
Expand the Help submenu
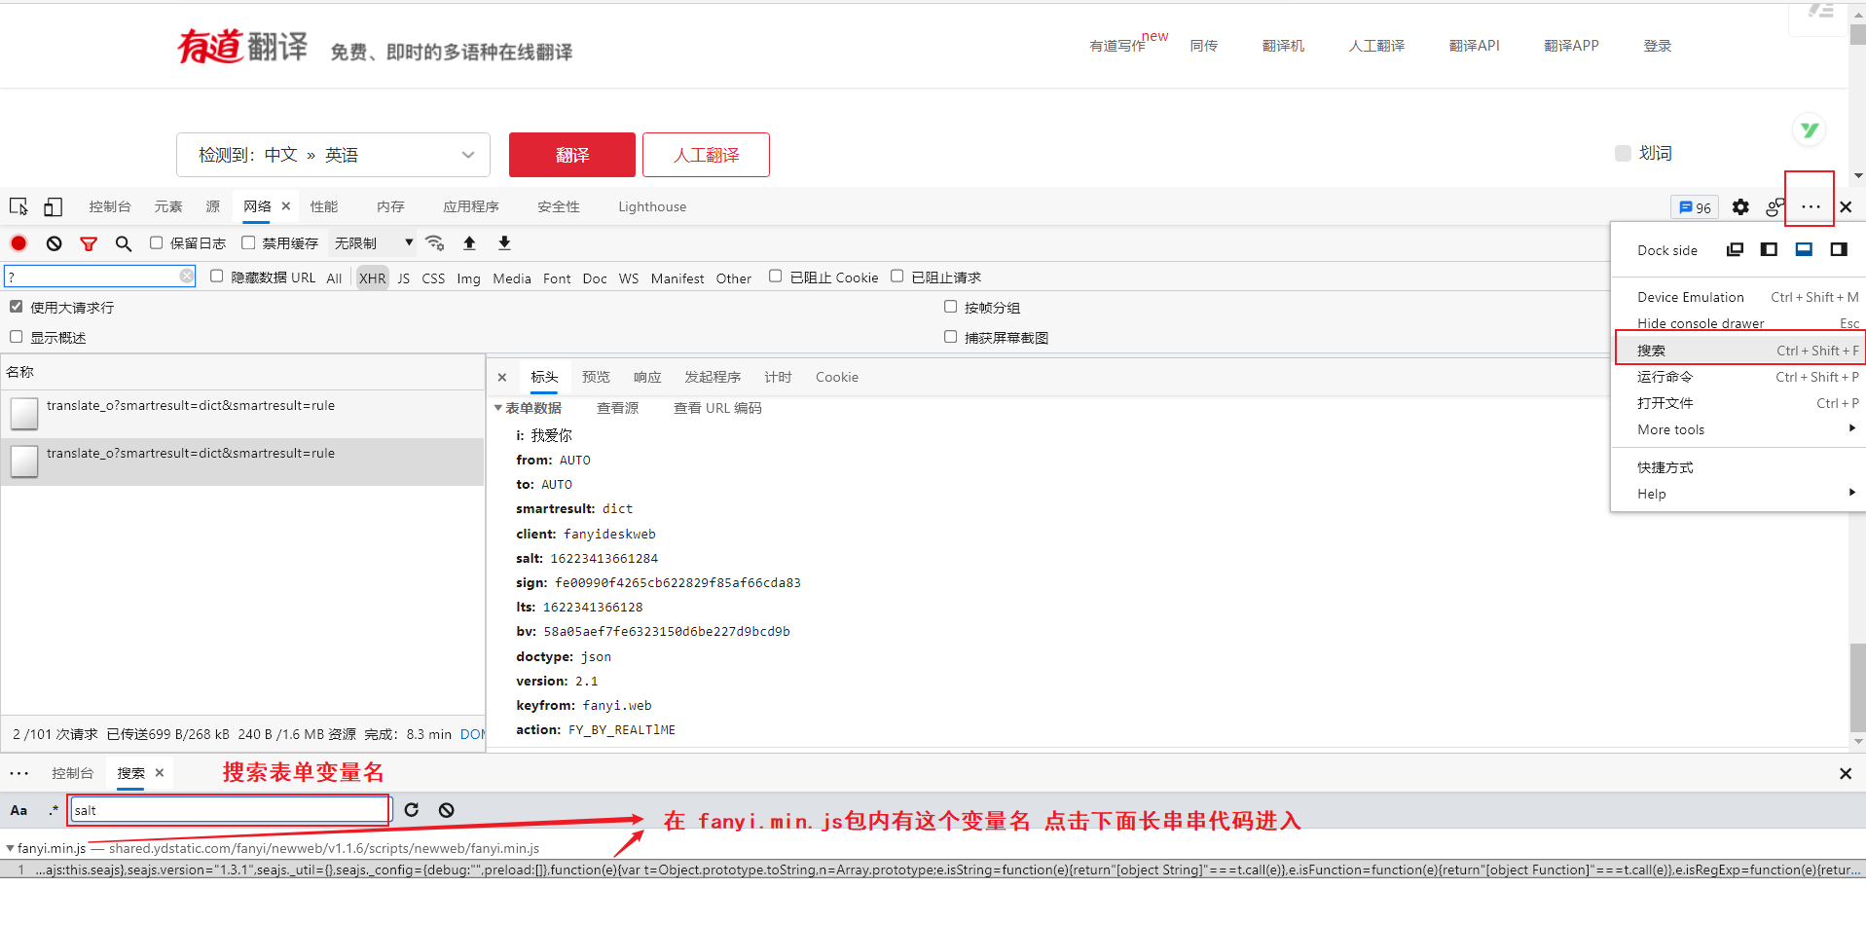(x=1737, y=494)
